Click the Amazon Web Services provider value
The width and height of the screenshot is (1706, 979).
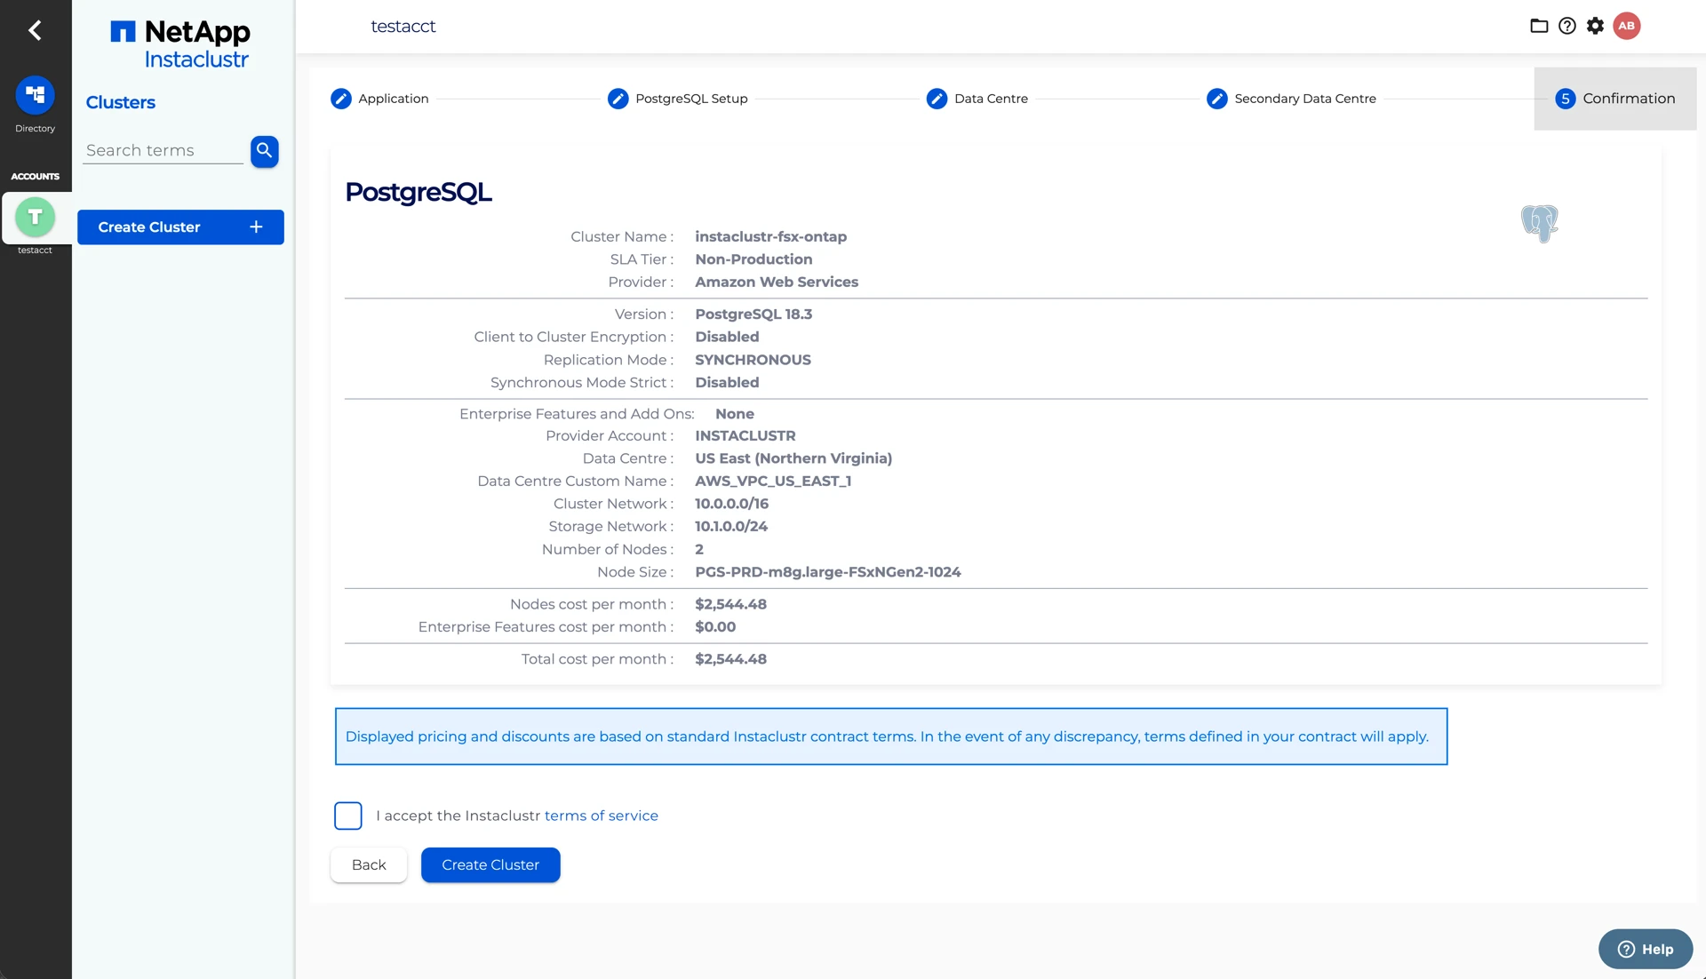(x=777, y=283)
